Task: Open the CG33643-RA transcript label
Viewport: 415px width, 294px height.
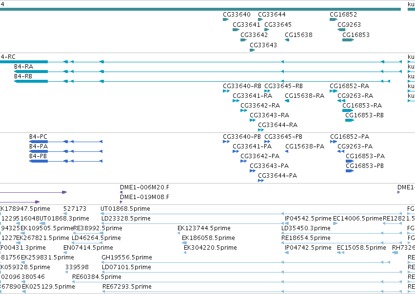Action: pyautogui.click(x=269, y=115)
